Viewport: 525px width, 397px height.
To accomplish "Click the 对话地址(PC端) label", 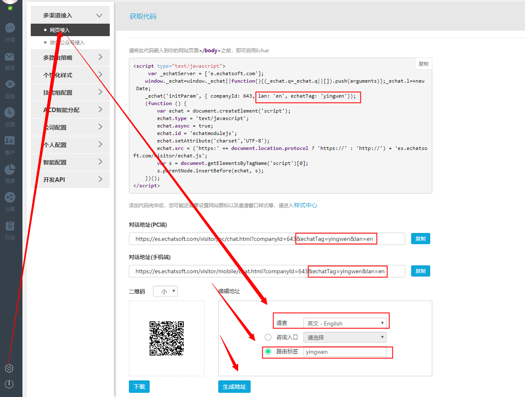I will click(148, 225).
